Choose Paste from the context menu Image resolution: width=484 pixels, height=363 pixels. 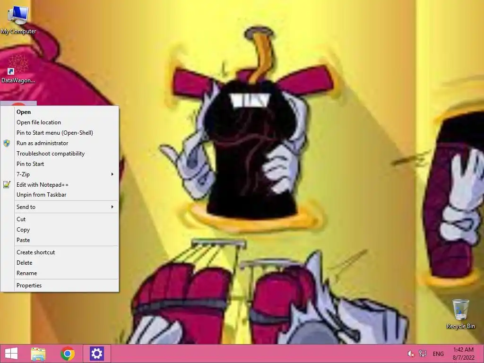point(60,240)
